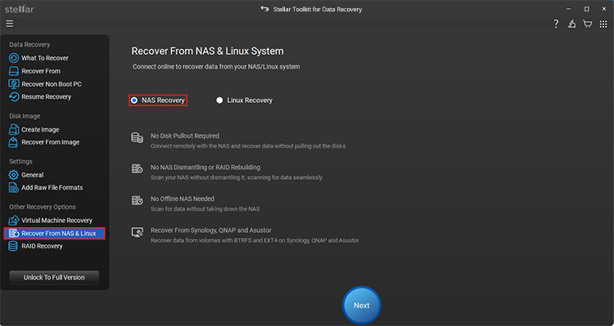
Task: Click the round Next button
Action: tap(361, 306)
